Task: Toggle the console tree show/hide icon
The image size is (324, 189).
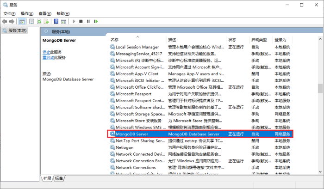Action: [22, 21]
